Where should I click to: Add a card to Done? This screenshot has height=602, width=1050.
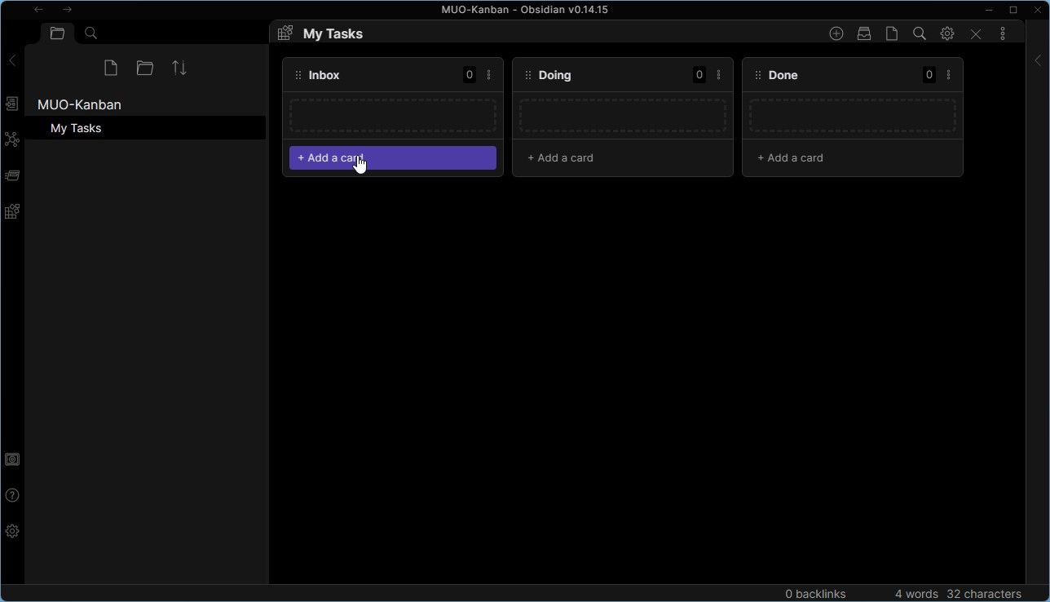coord(853,158)
